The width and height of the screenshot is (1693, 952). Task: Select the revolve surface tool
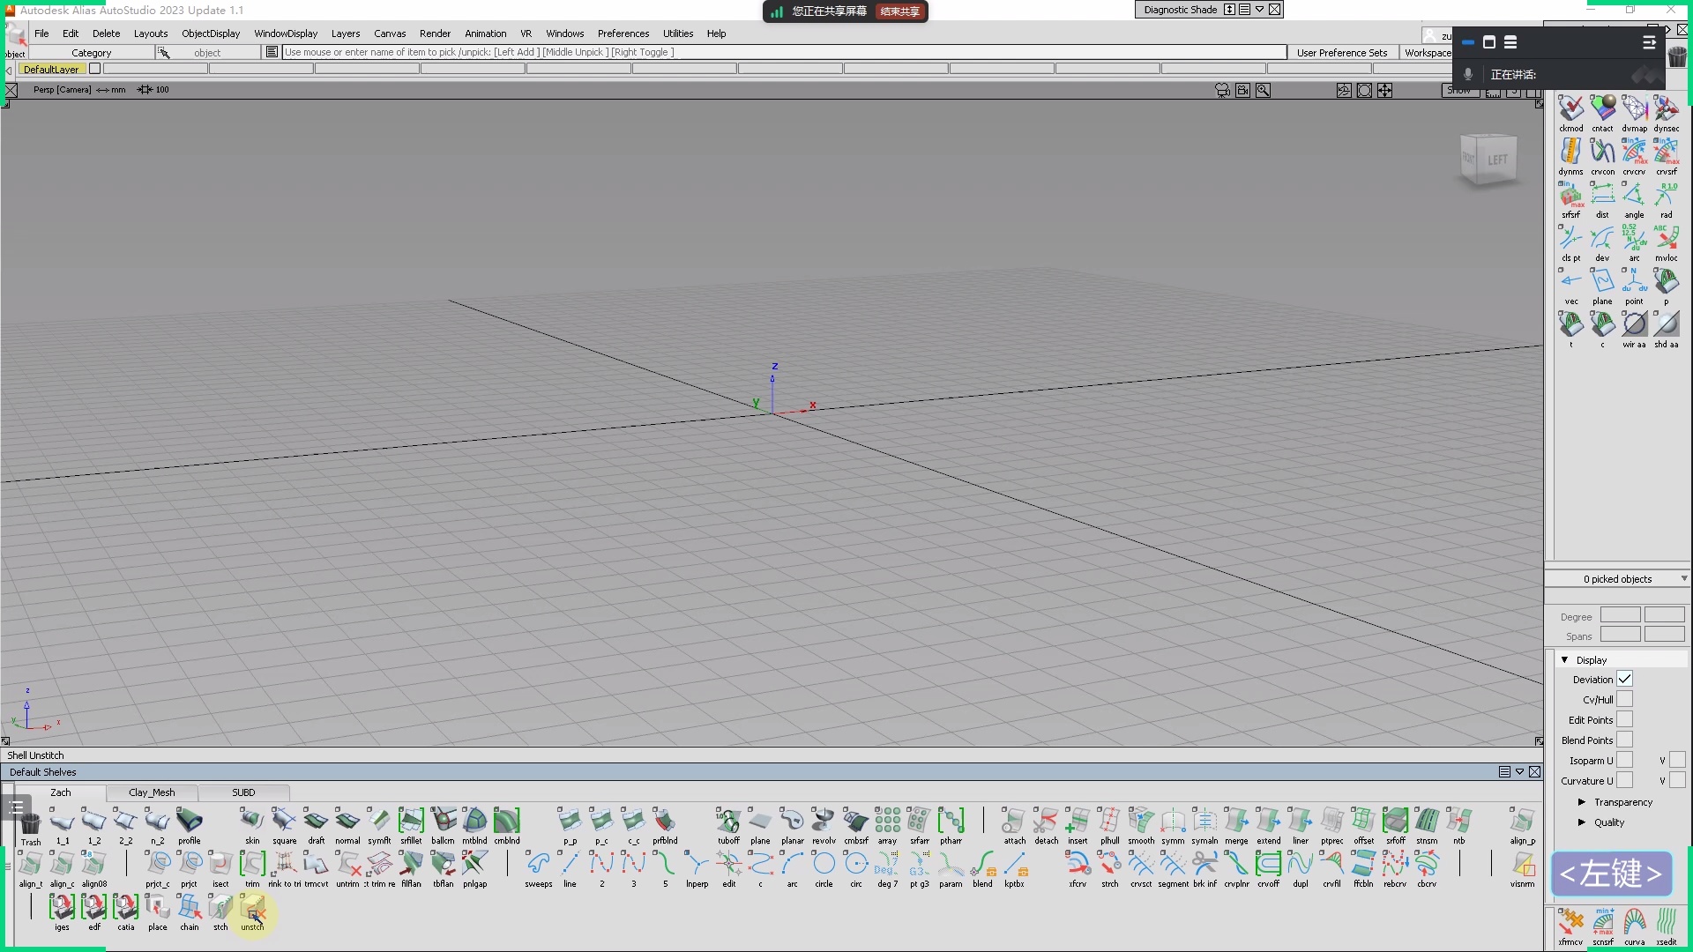click(x=824, y=821)
